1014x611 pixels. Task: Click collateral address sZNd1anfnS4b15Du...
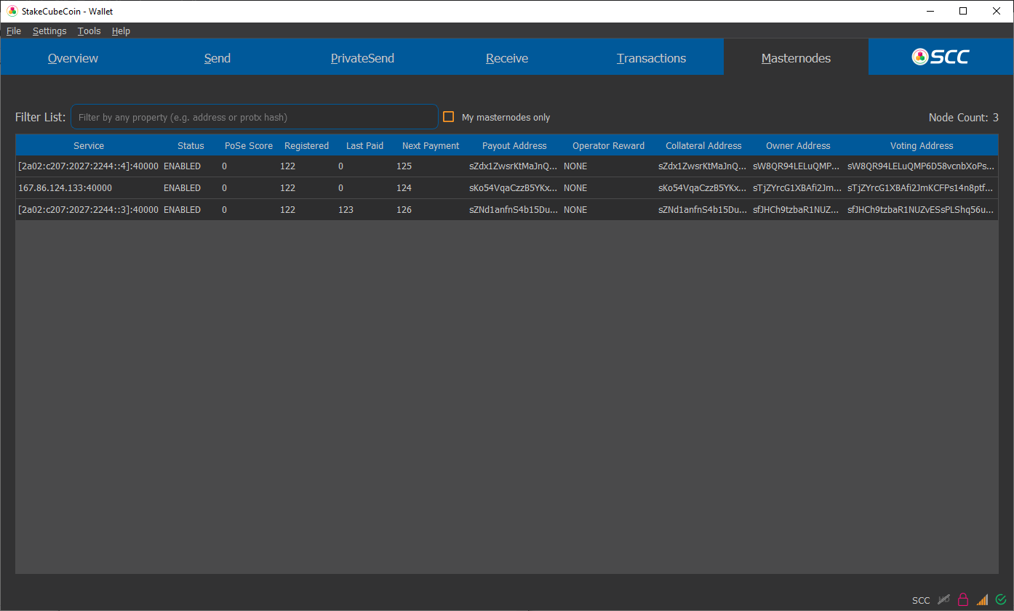(x=703, y=210)
